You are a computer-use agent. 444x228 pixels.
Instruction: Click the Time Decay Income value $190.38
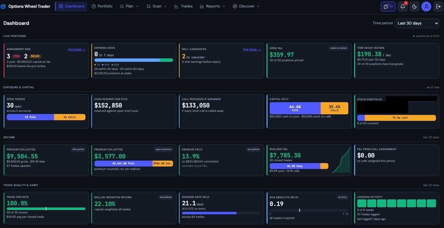click(x=369, y=54)
